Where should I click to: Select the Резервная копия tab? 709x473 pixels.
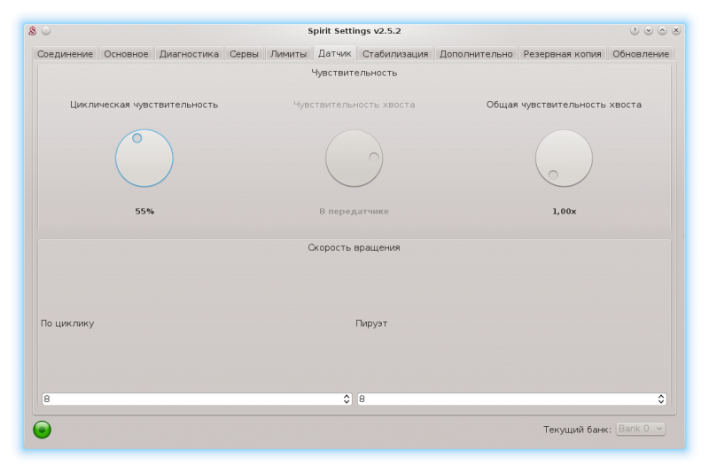point(562,54)
